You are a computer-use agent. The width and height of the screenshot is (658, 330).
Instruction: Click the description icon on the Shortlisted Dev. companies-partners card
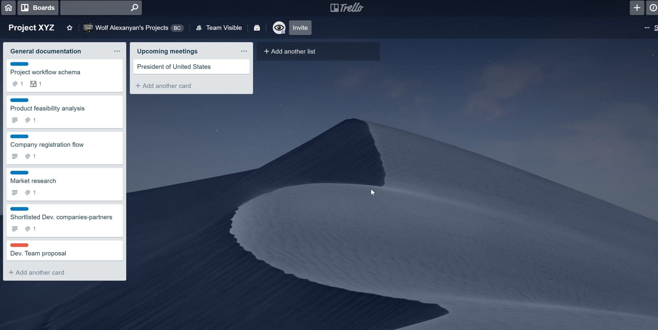(x=15, y=229)
